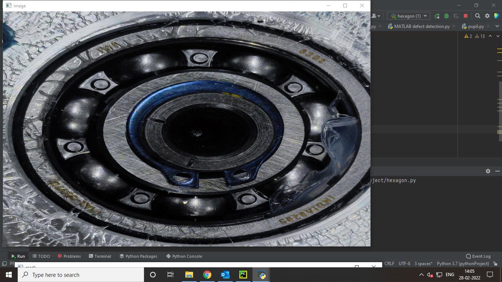Click the image window title bar icon
This screenshot has height=282, width=502.
(x=9, y=6)
